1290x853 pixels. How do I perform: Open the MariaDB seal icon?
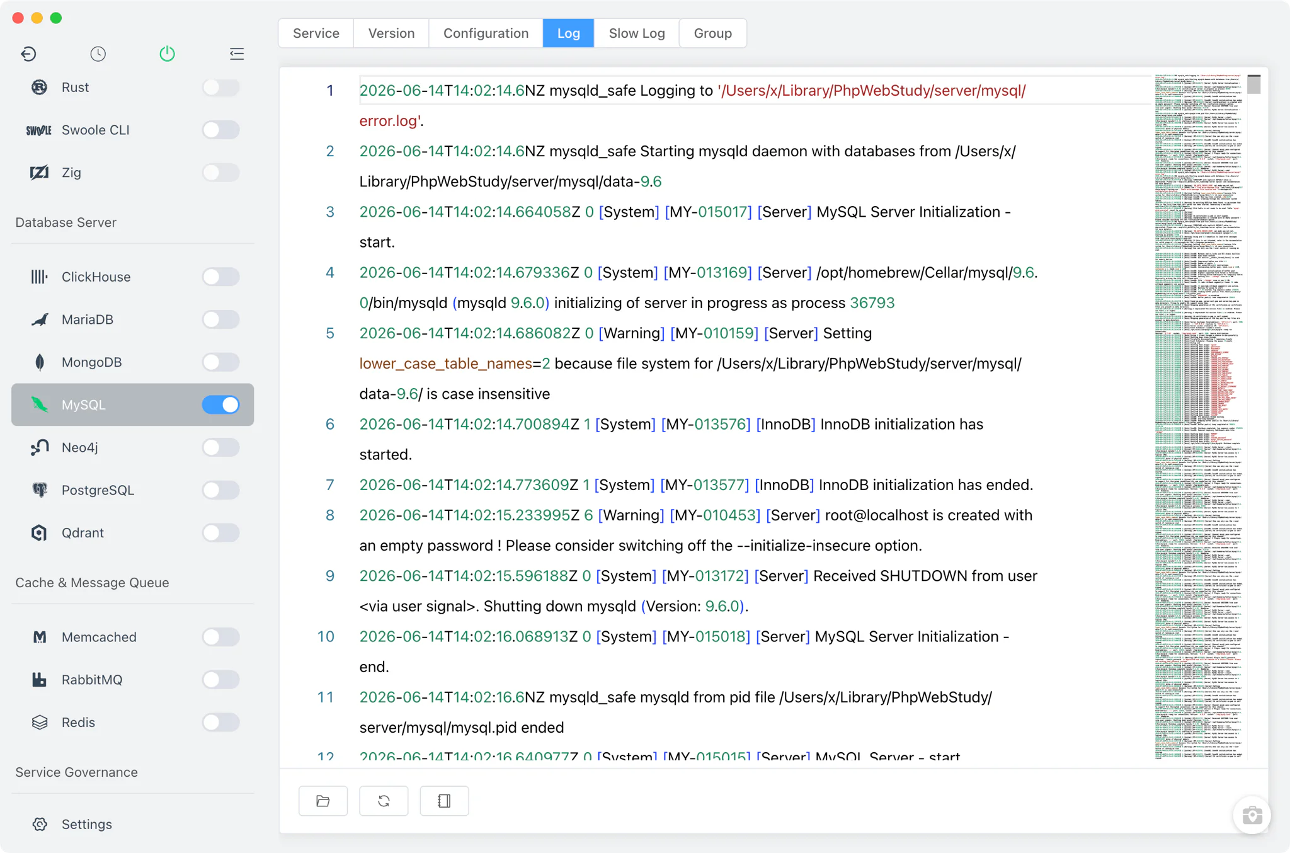coord(40,319)
